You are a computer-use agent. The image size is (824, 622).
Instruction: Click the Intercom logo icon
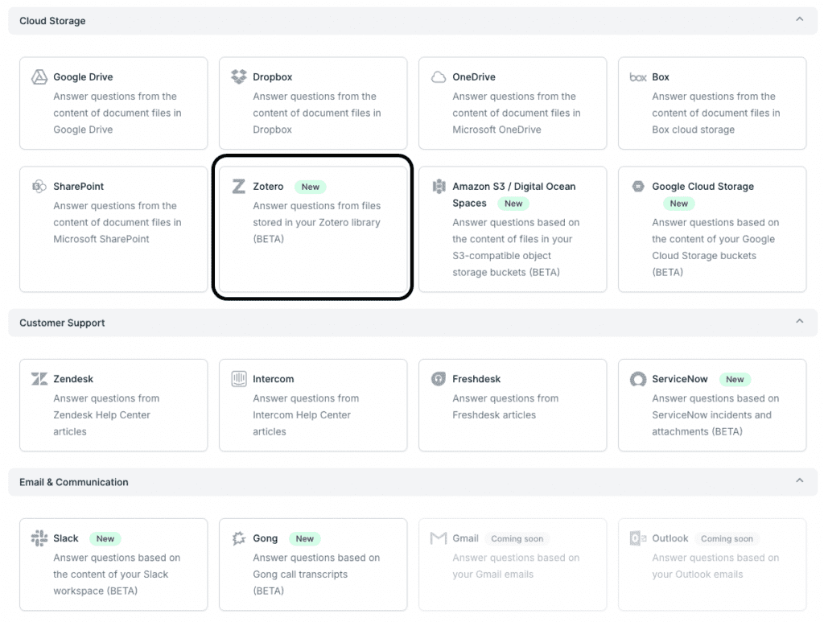[x=238, y=379]
